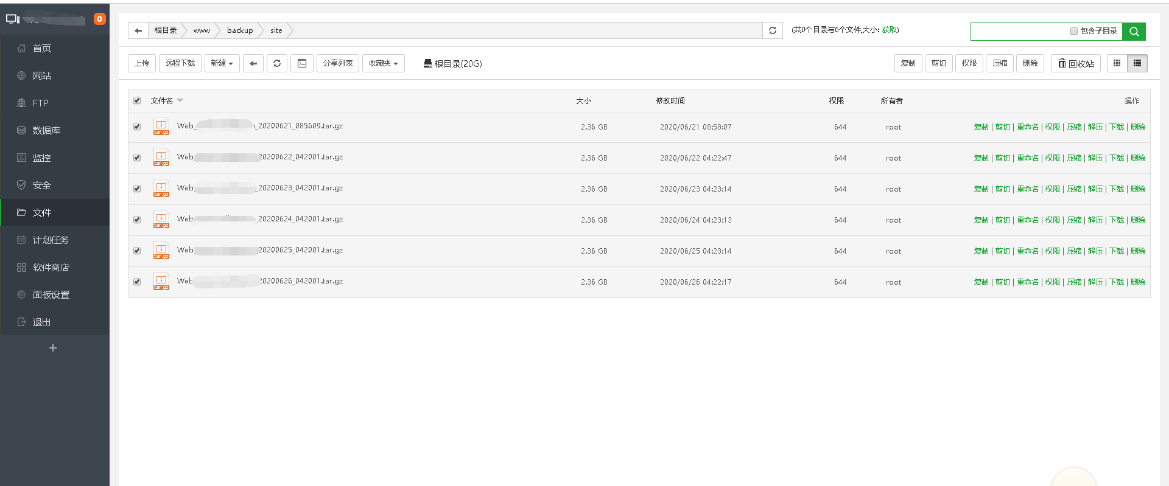Uncheck the 20200623_042001.tar.gz file checkbox
Viewport: 1169px width, 486px height.
(x=137, y=189)
